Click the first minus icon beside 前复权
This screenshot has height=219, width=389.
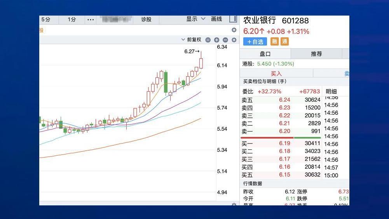tap(208, 40)
